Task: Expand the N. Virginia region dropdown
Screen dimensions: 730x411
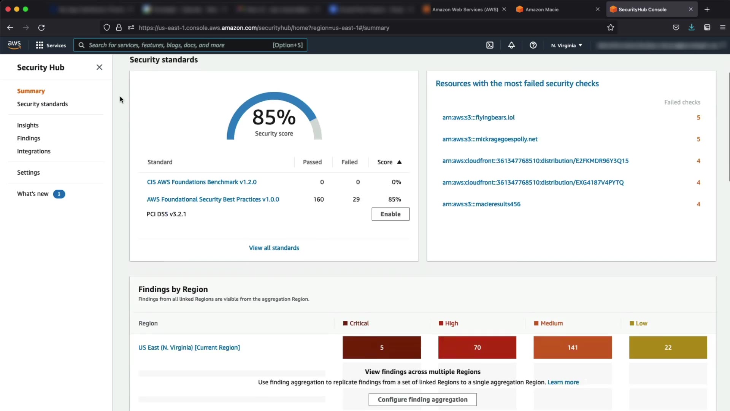Action: [x=567, y=45]
